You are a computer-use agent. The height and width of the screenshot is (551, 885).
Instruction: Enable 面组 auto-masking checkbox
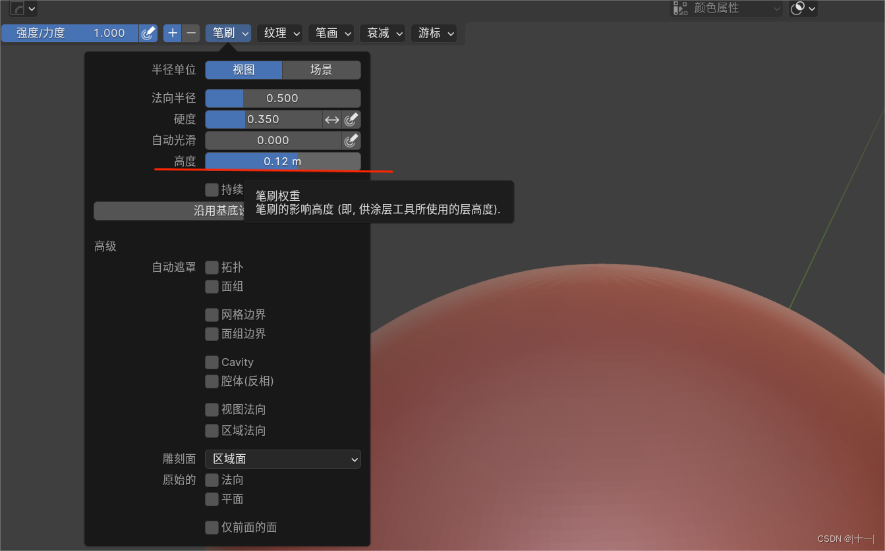[x=212, y=286]
